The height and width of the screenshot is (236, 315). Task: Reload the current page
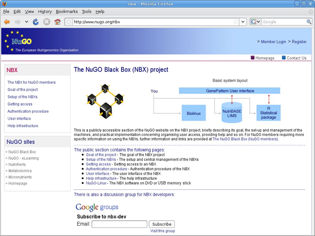click(36, 22)
